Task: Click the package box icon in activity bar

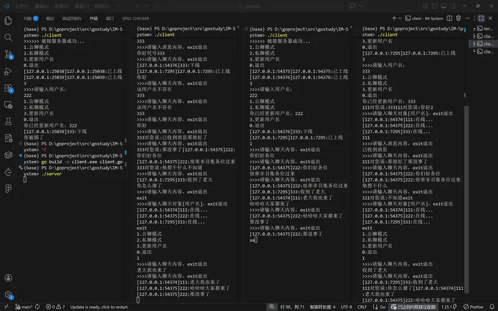Action: coord(8,155)
